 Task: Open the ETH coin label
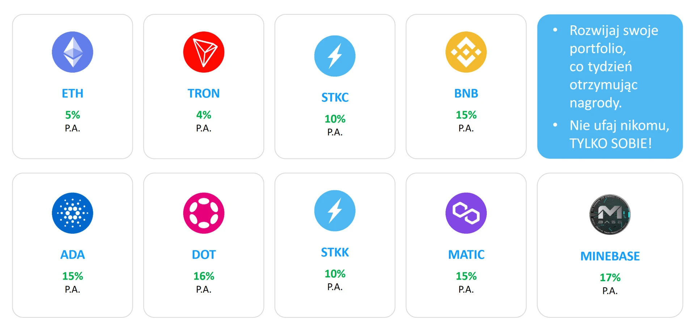coord(72,93)
